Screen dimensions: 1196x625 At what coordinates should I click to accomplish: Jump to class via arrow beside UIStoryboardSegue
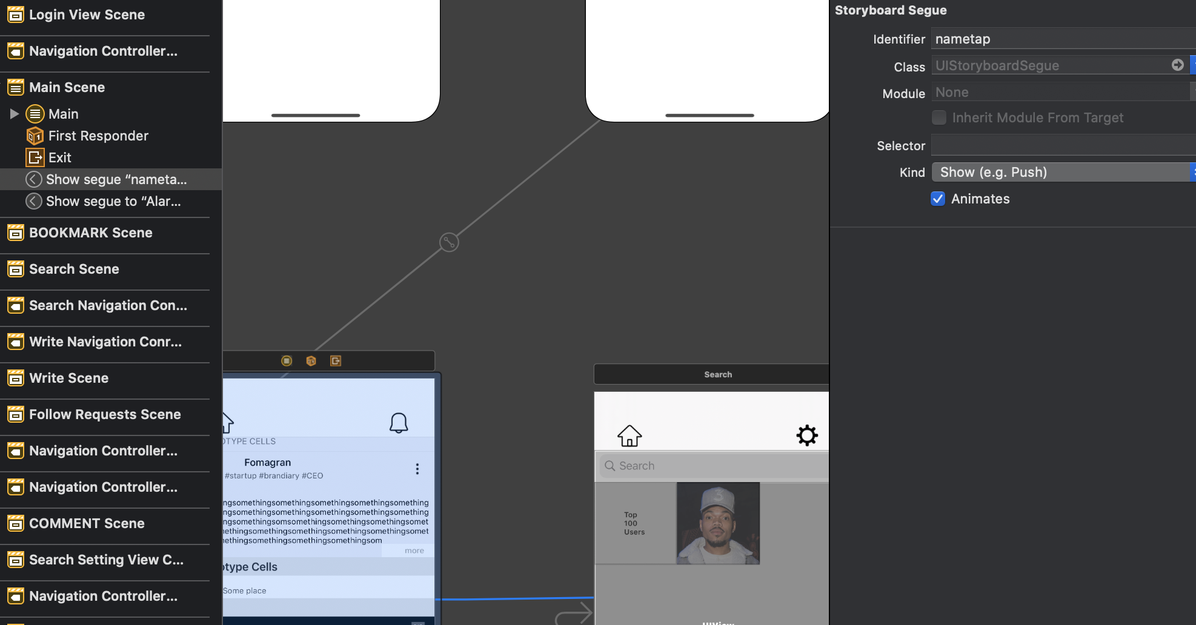coord(1178,65)
